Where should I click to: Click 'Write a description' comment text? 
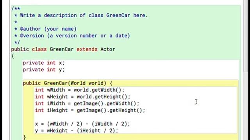pos(48,16)
